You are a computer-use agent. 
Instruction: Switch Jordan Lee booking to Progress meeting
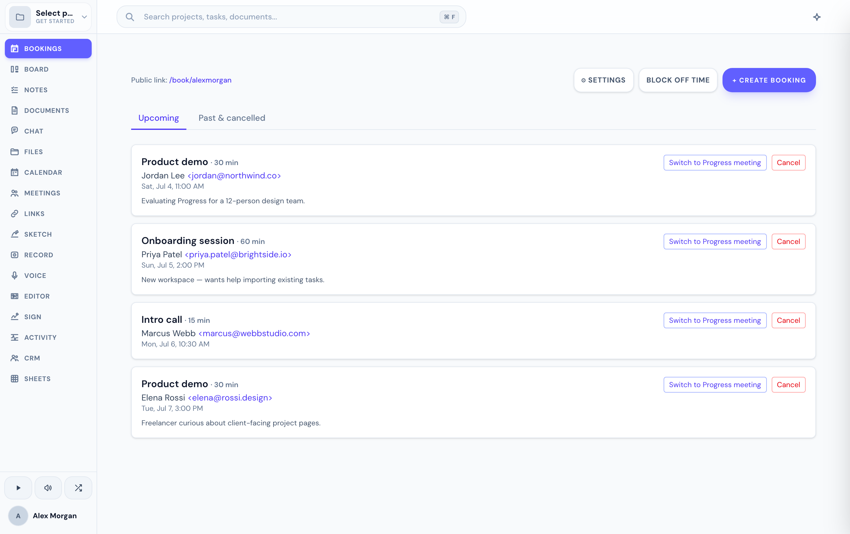click(x=715, y=163)
